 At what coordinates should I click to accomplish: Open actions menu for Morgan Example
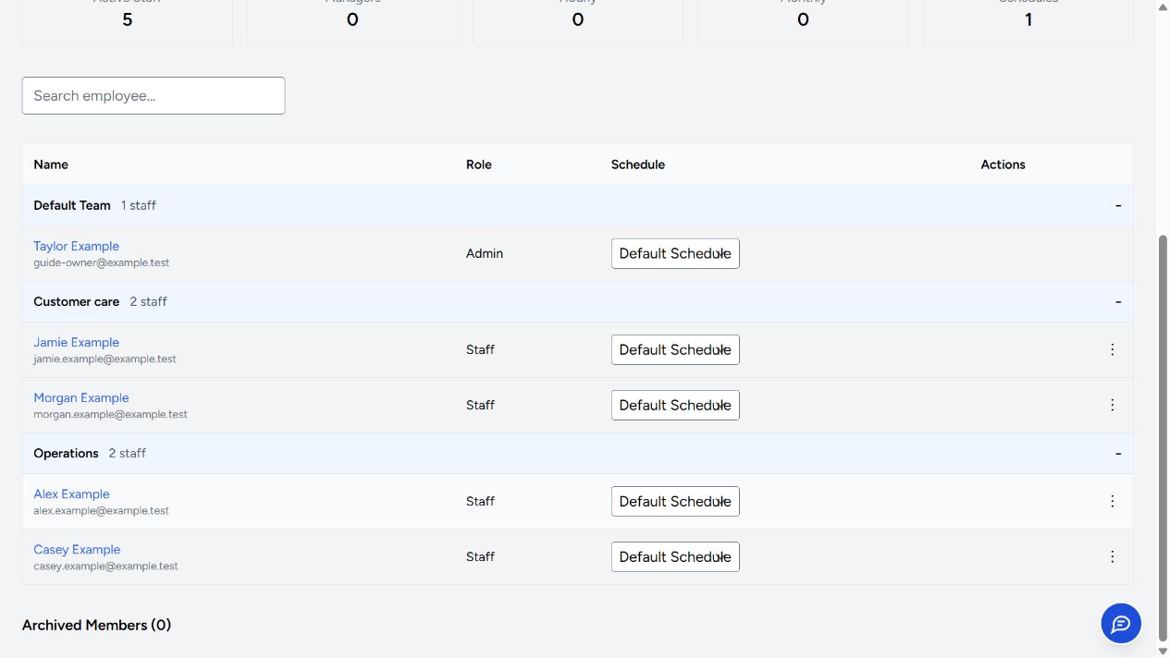click(x=1112, y=405)
